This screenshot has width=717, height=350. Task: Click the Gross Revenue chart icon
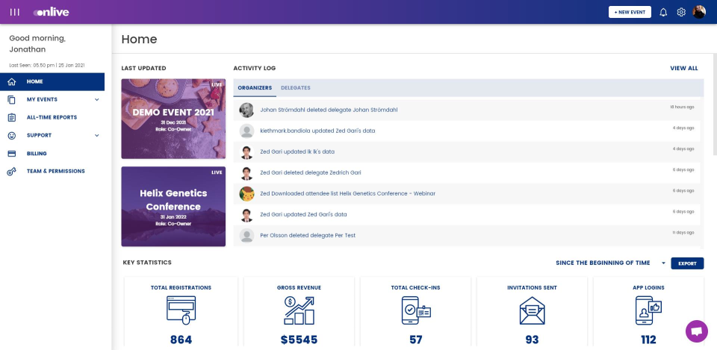(x=299, y=310)
